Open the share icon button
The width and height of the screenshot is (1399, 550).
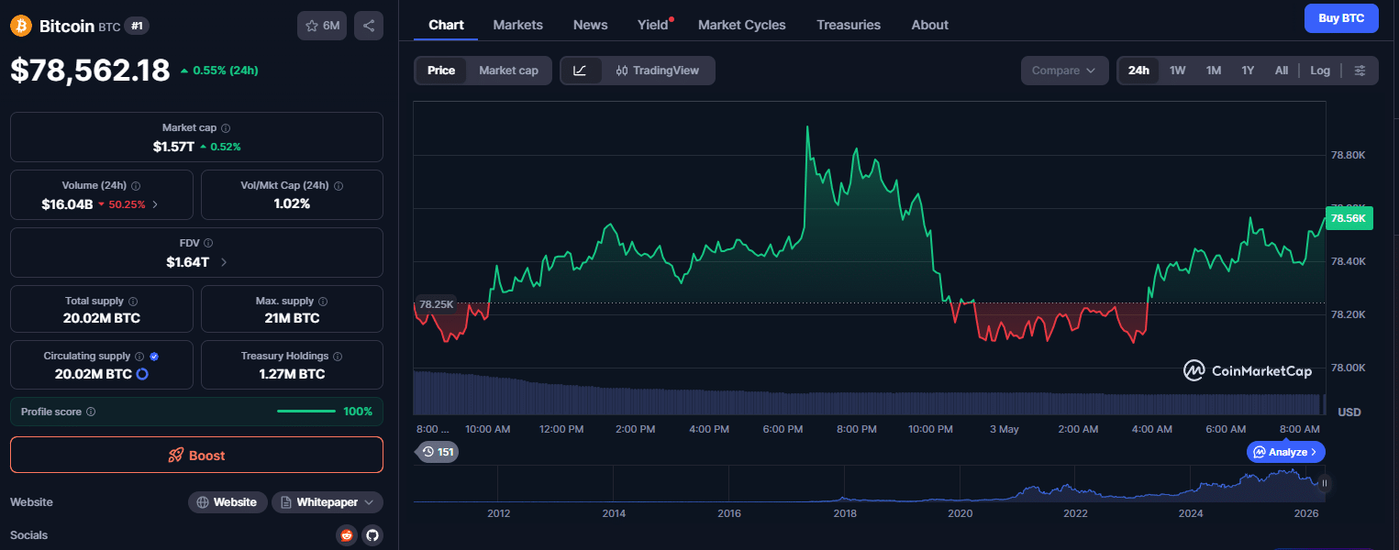pyautogui.click(x=369, y=26)
